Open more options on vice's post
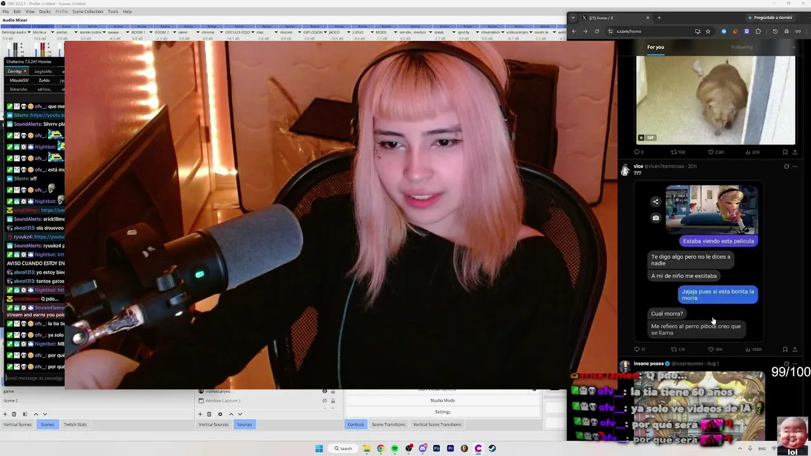 click(795, 167)
